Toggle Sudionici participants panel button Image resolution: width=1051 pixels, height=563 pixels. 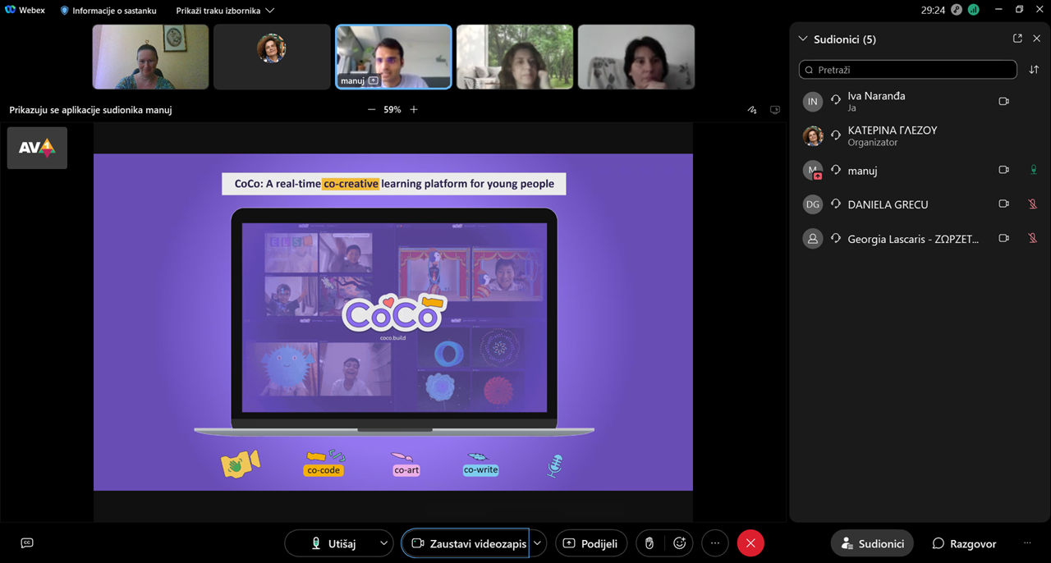(x=872, y=543)
